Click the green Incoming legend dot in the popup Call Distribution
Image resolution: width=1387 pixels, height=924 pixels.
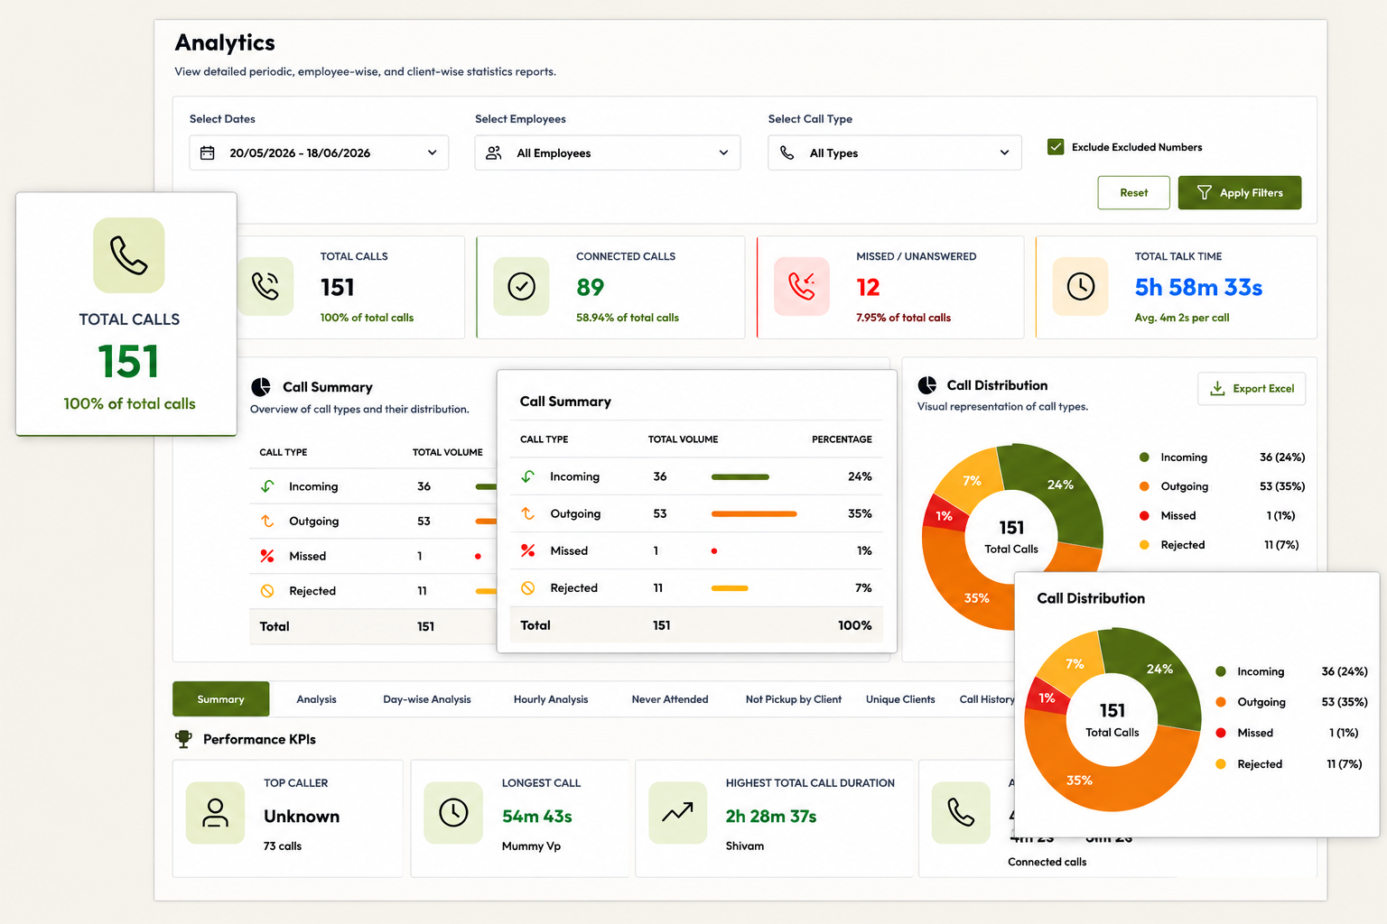(x=1221, y=671)
